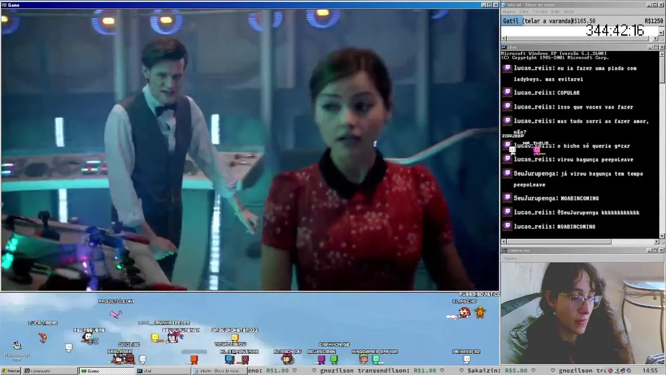Image resolution: width=666 pixels, height=375 pixels.
Task: Click the camera.exe window title icon
Action: [504, 251]
